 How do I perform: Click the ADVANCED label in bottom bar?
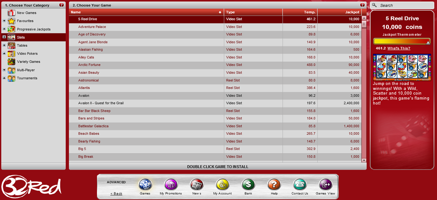[x=116, y=182]
